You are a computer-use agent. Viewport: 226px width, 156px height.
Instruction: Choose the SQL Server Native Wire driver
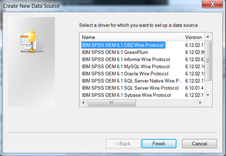[x=132, y=81]
